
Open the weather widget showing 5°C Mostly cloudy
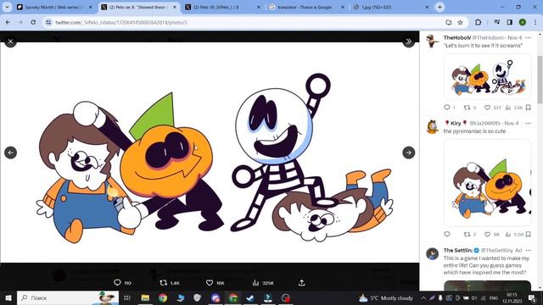[x=386, y=297]
